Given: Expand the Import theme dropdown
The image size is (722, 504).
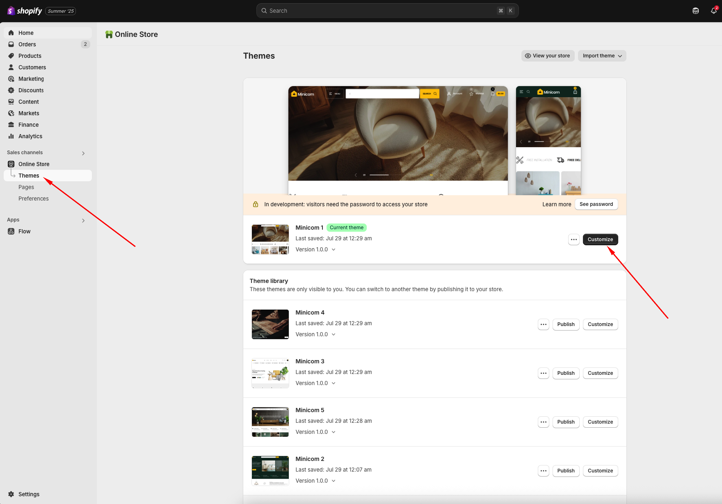Looking at the screenshot, I should (602, 56).
